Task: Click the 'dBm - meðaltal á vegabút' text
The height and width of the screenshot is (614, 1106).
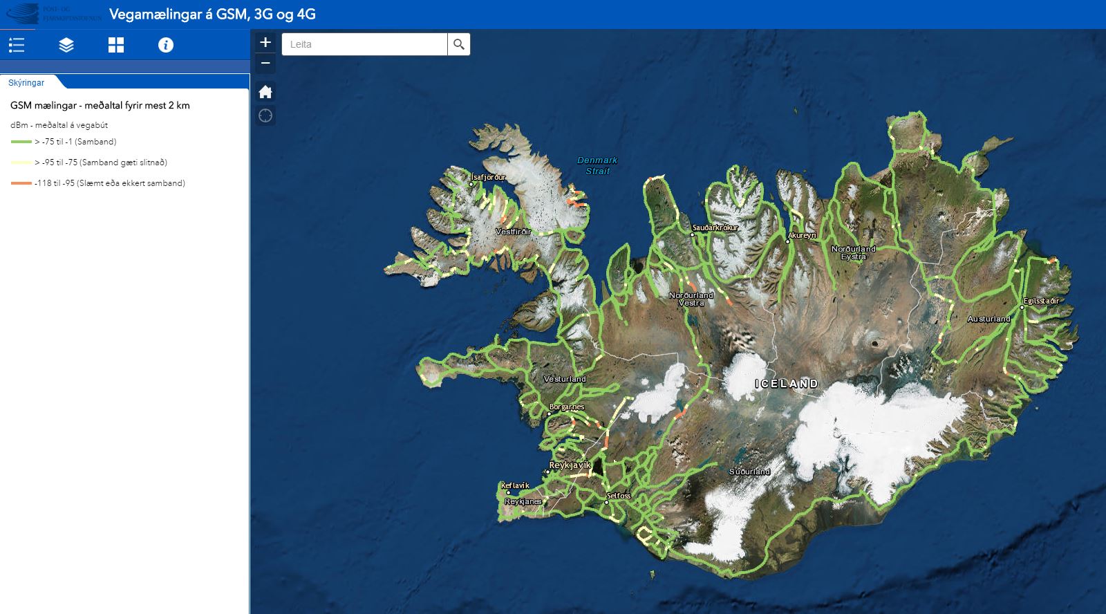Action: pyautogui.click(x=59, y=125)
